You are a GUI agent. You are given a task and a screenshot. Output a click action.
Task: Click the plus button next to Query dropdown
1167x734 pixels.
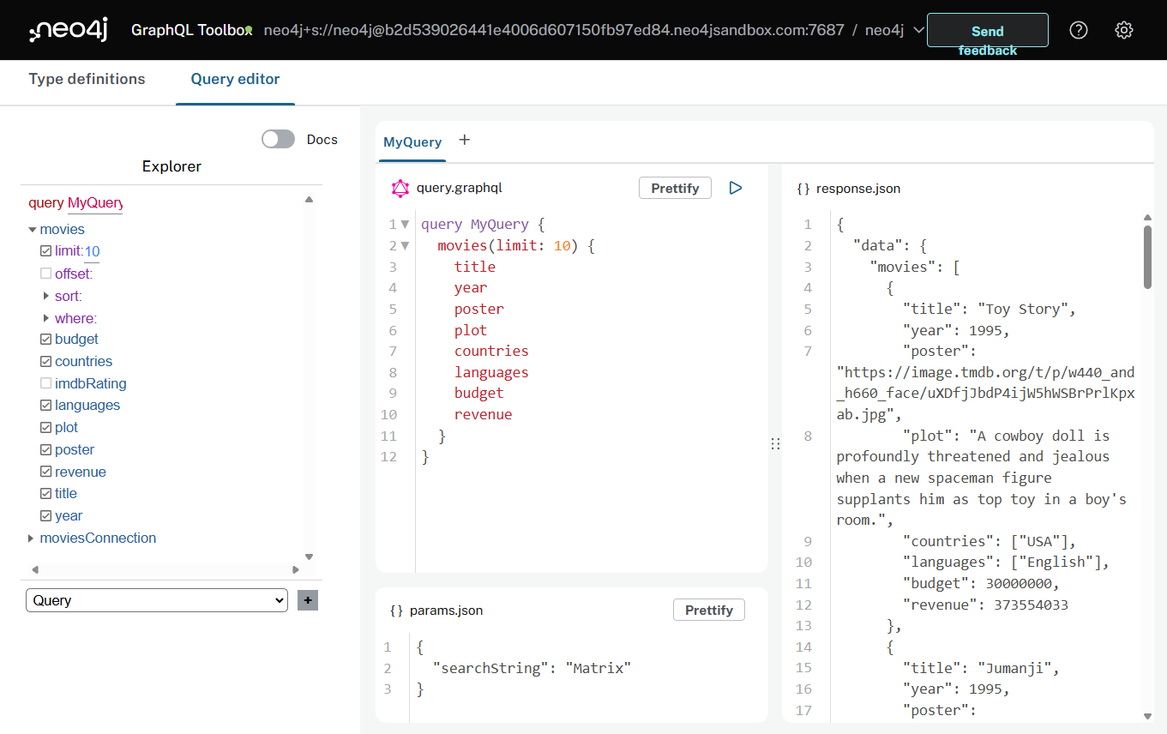307,600
